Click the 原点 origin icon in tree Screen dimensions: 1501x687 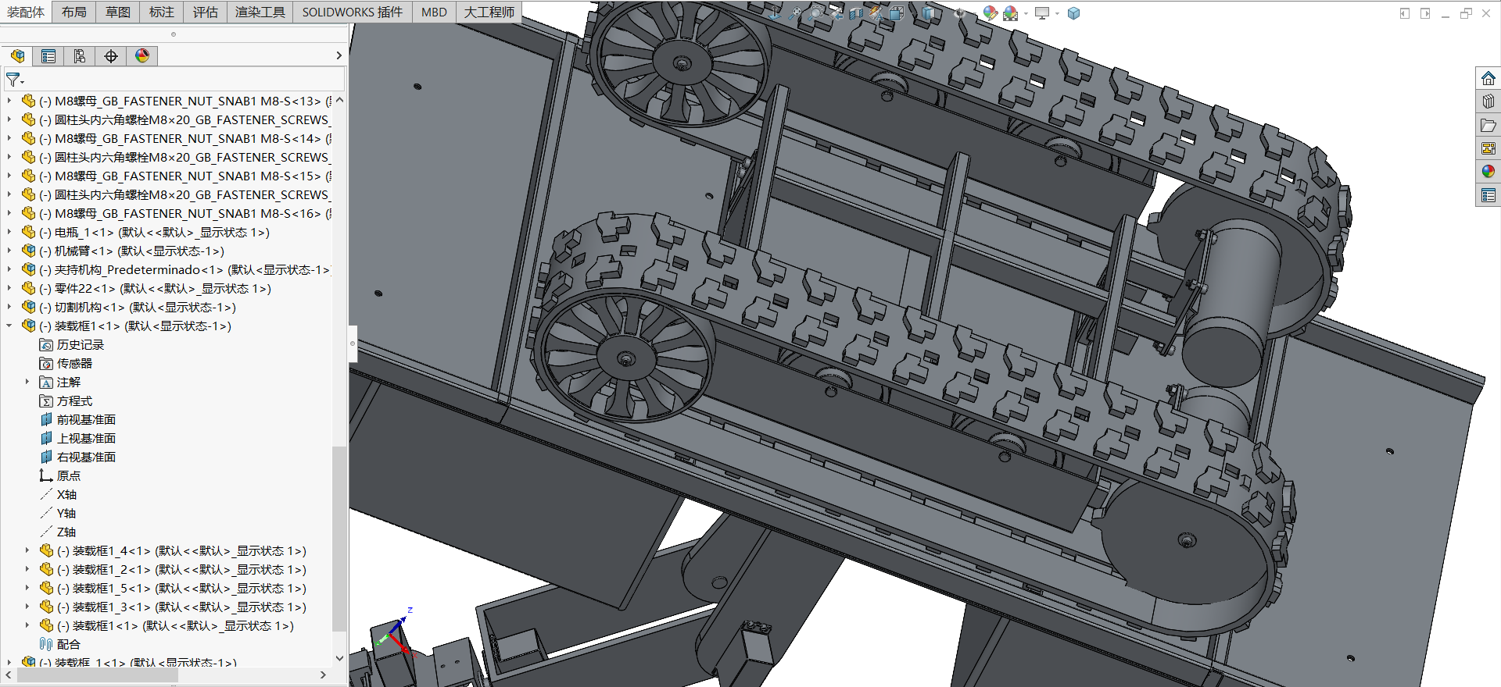point(46,475)
